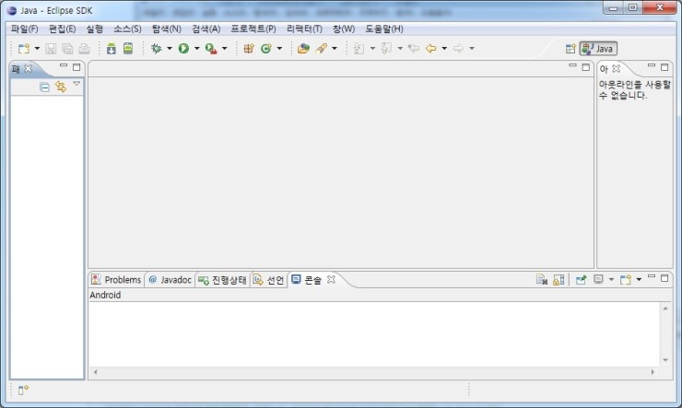Toggle Pin Console in the console toolbar

(581, 279)
